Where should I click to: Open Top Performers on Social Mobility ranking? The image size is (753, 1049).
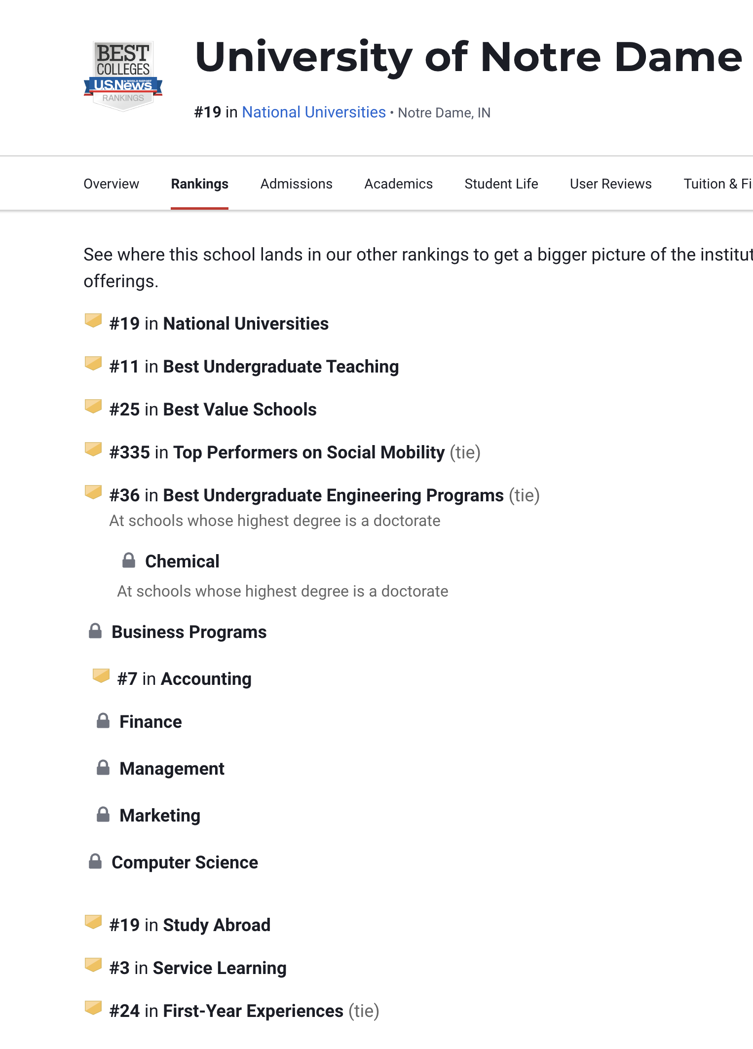[295, 452]
